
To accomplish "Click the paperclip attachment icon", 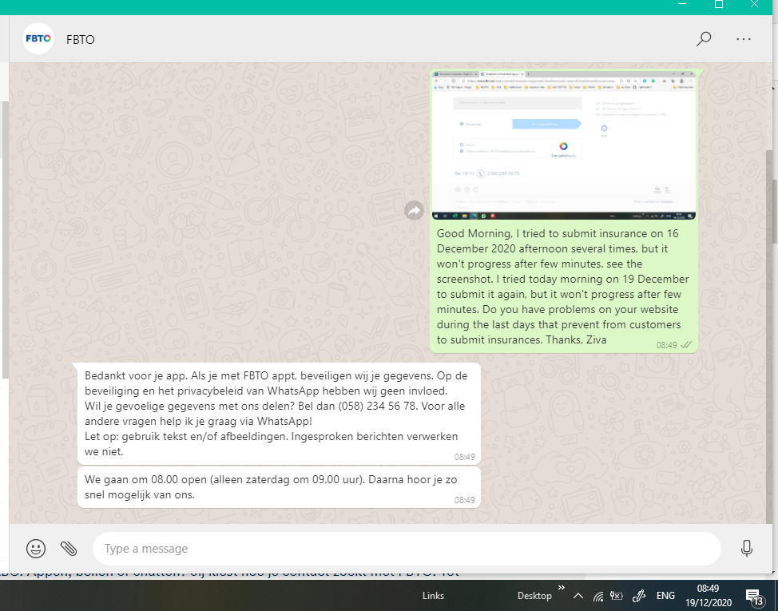I will [69, 549].
